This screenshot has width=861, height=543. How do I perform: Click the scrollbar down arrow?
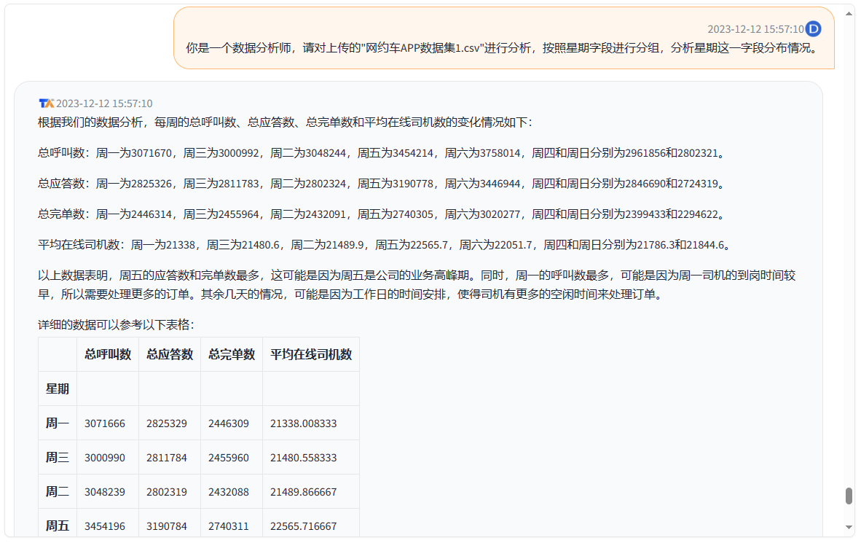coord(849,527)
